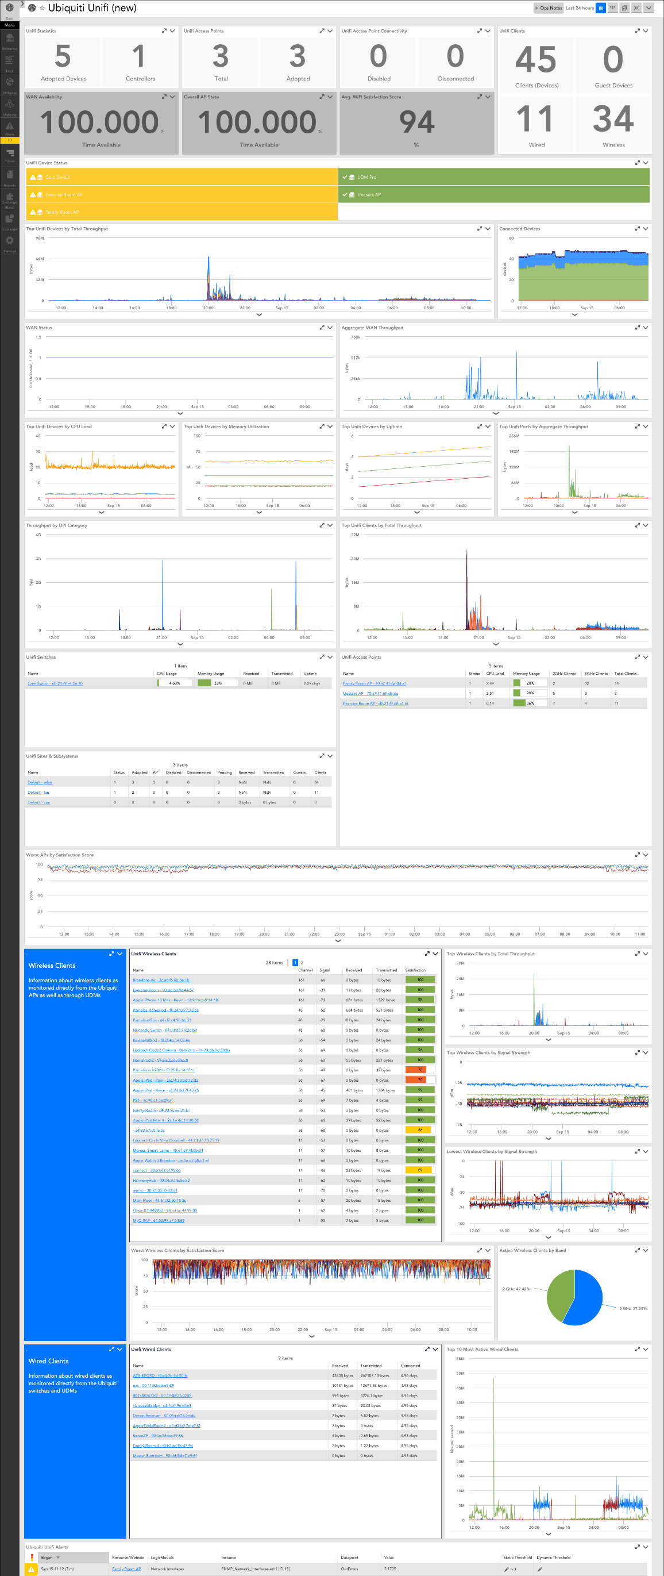The width and height of the screenshot is (664, 1576).
Task: Expand the sidebar with the arrow toggle
Action: [x=22, y=4]
